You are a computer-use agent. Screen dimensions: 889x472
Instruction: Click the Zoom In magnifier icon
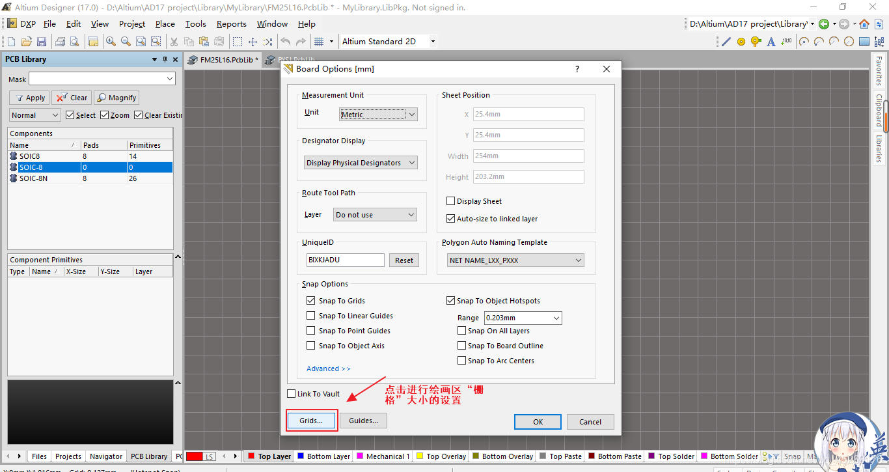(x=111, y=42)
